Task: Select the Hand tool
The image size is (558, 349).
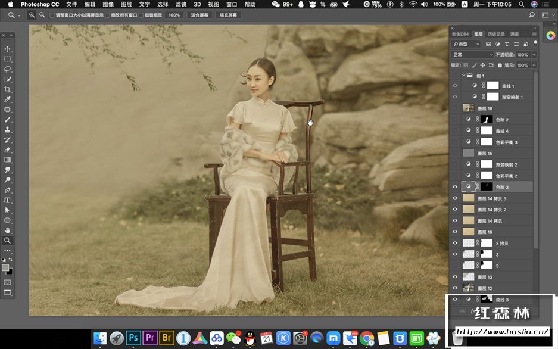Action: pos(8,230)
